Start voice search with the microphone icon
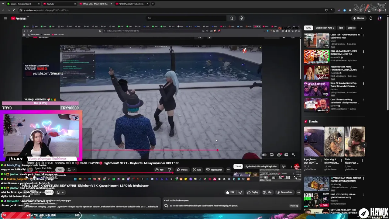This screenshot has width=389, height=219. pos(242,18)
